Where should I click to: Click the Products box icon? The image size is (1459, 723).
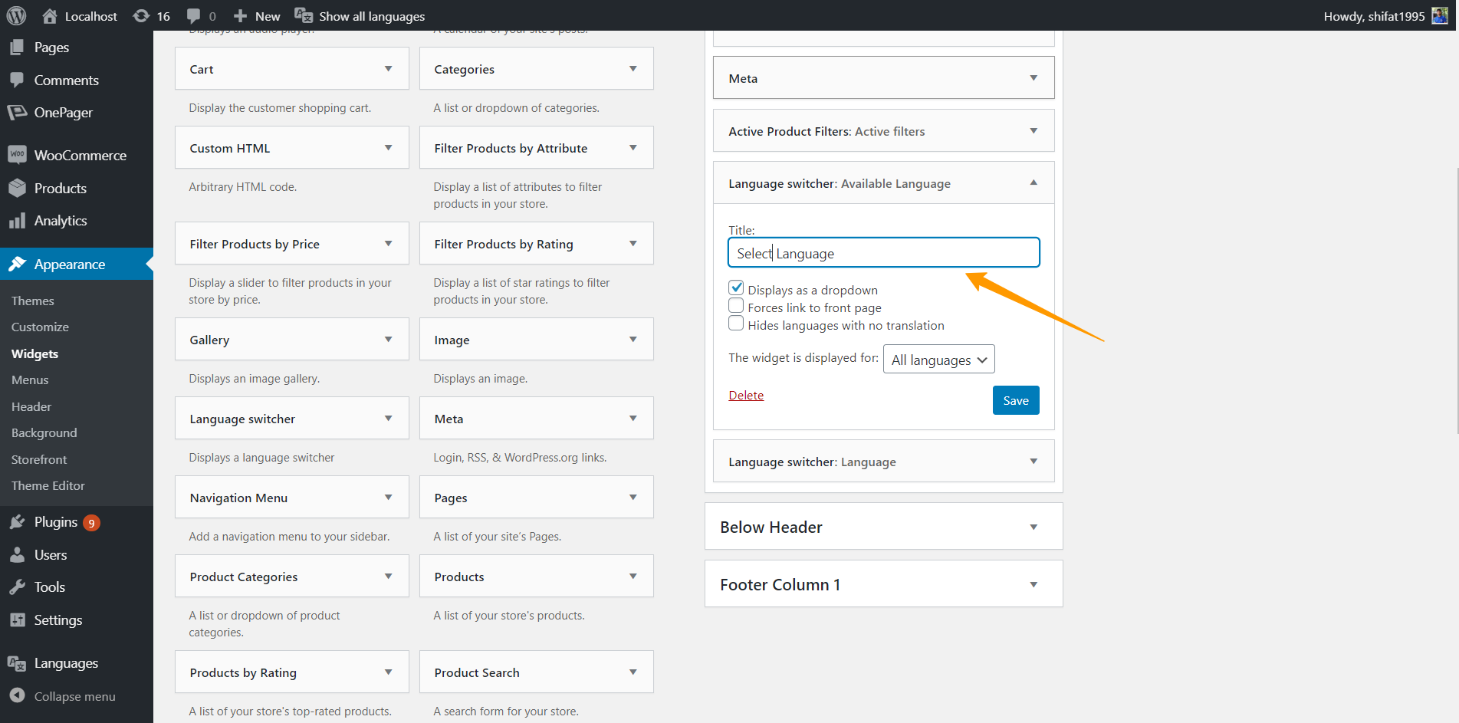[x=17, y=188]
